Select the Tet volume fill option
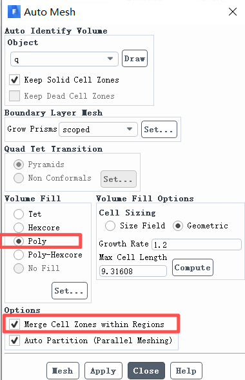245x380 pixels. 19,214
